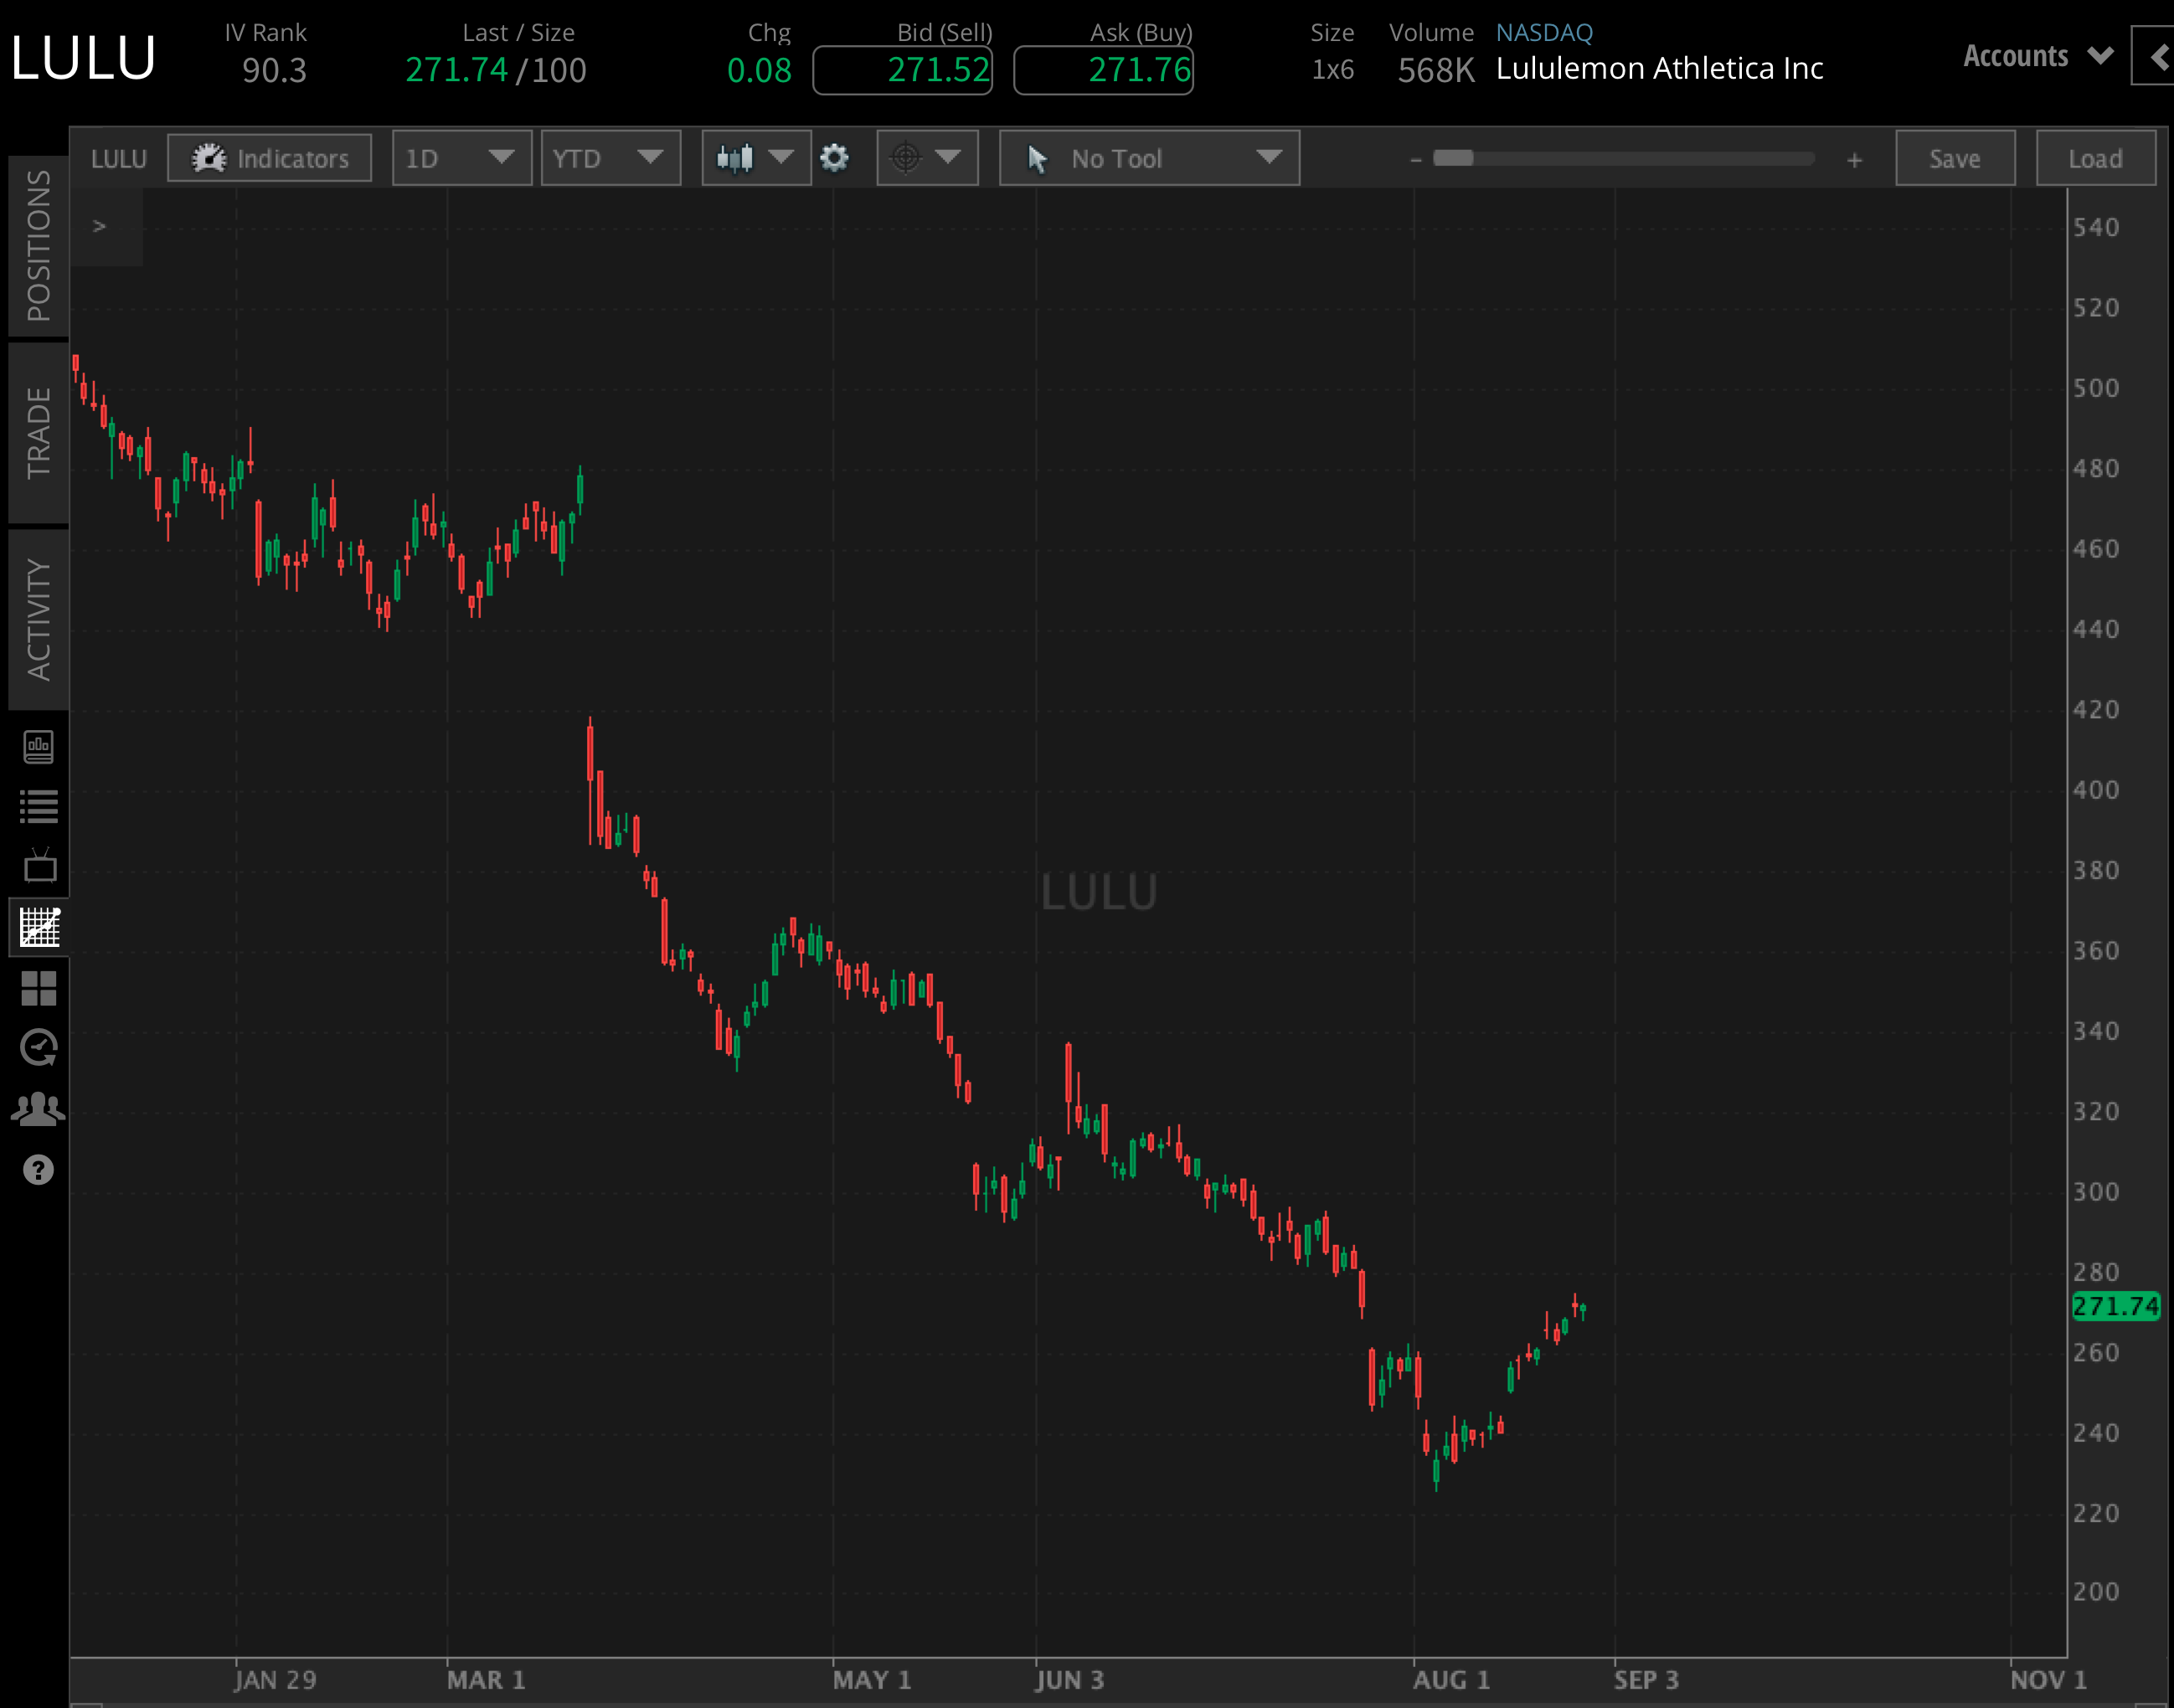Expand the No Tool drawing dropdown
Image resolution: width=2174 pixels, height=1708 pixels.
(x=1148, y=157)
